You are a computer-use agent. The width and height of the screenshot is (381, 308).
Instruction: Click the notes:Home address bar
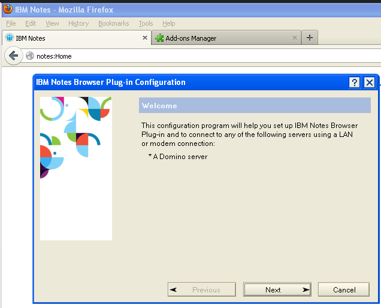tap(202, 56)
